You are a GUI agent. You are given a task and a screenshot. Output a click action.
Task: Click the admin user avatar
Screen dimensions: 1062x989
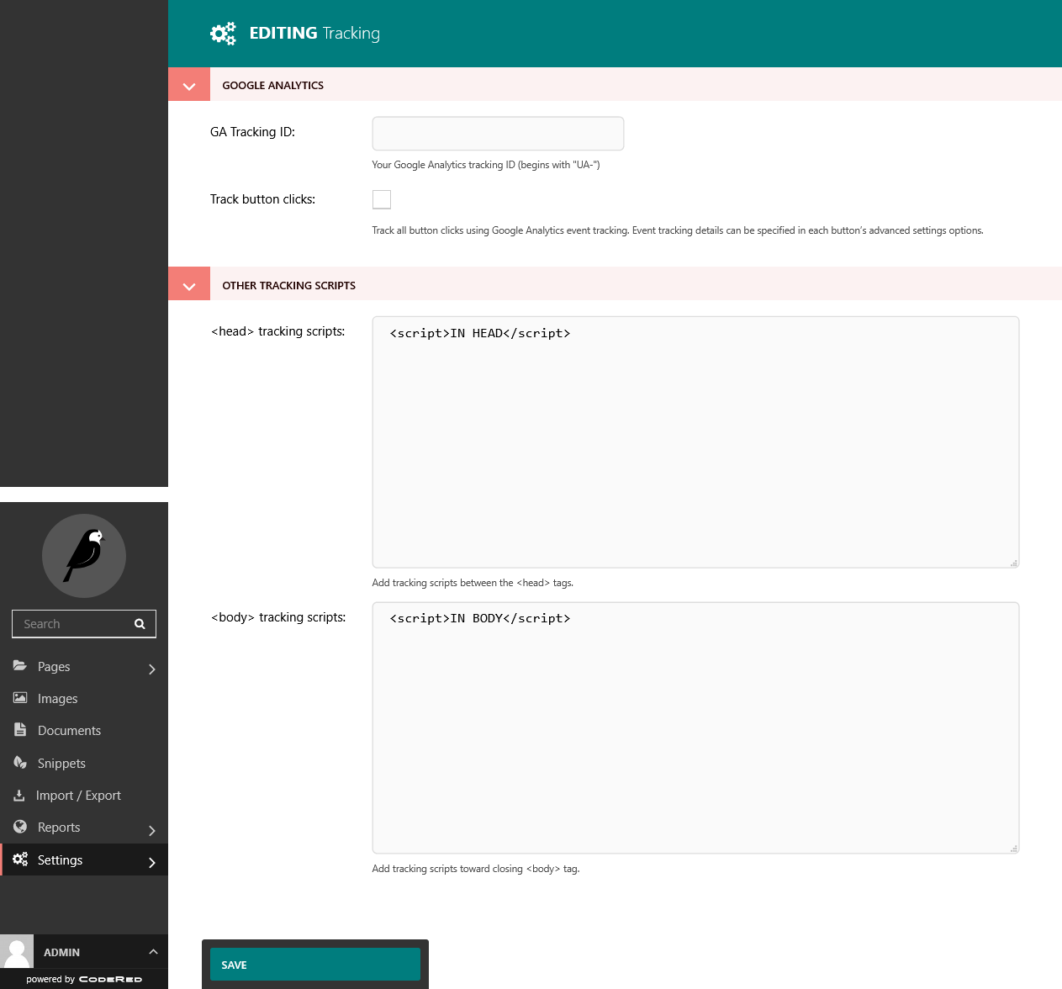click(17, 951)
